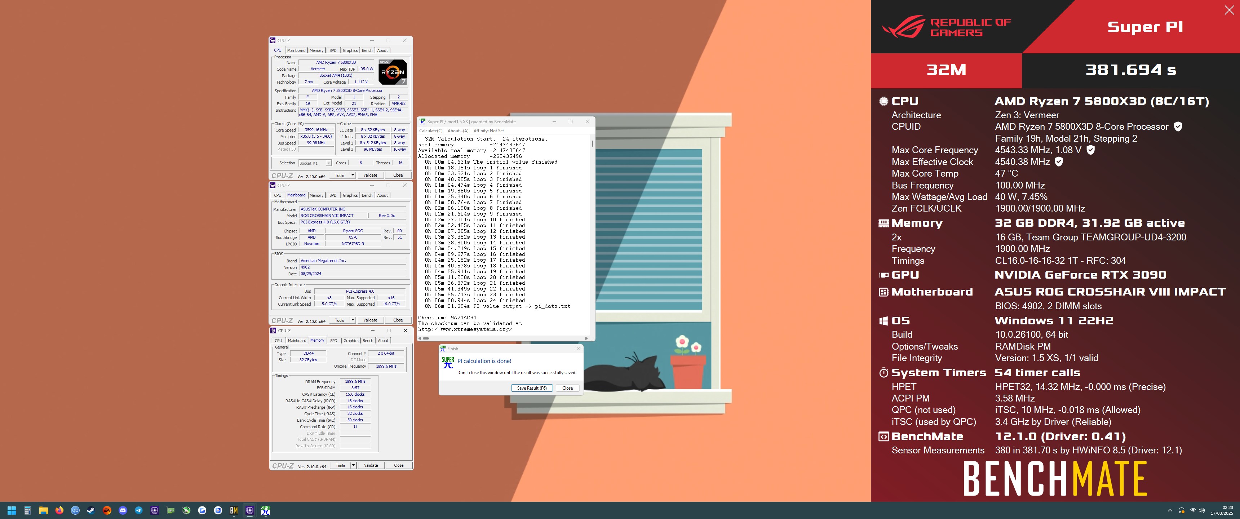The height and width of the screenshot is (519, 1240).
Task: Click the DRAM Frequency value 1899.6 MHz
Action: pyautogui.click(x=355, y=381)
